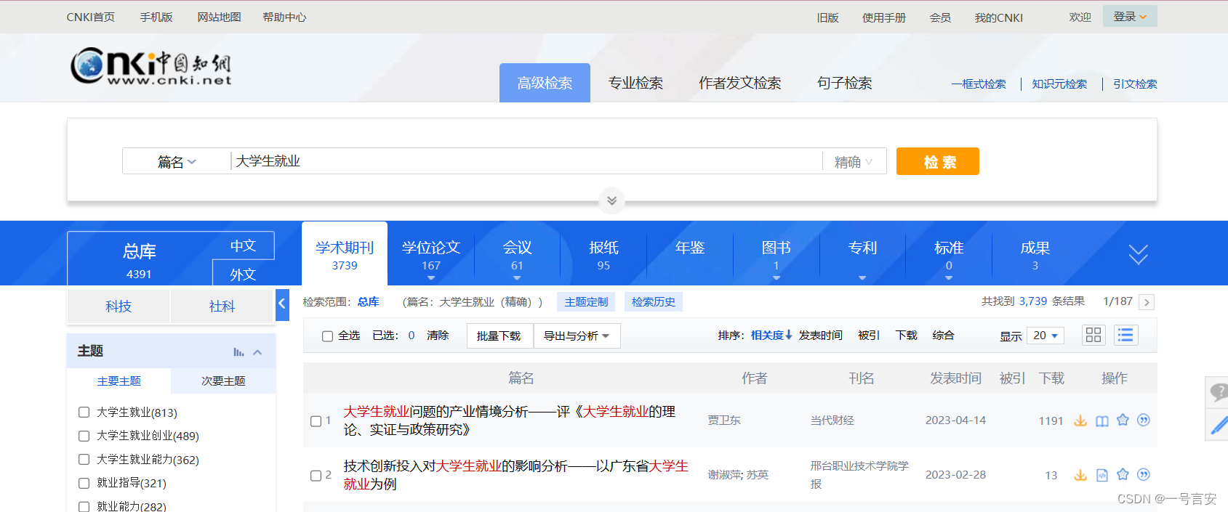The height and width of the screenshot is (512, 1228).
Task: Check the 大学生就业创业(489) topic filter
Action: [84, 436]
